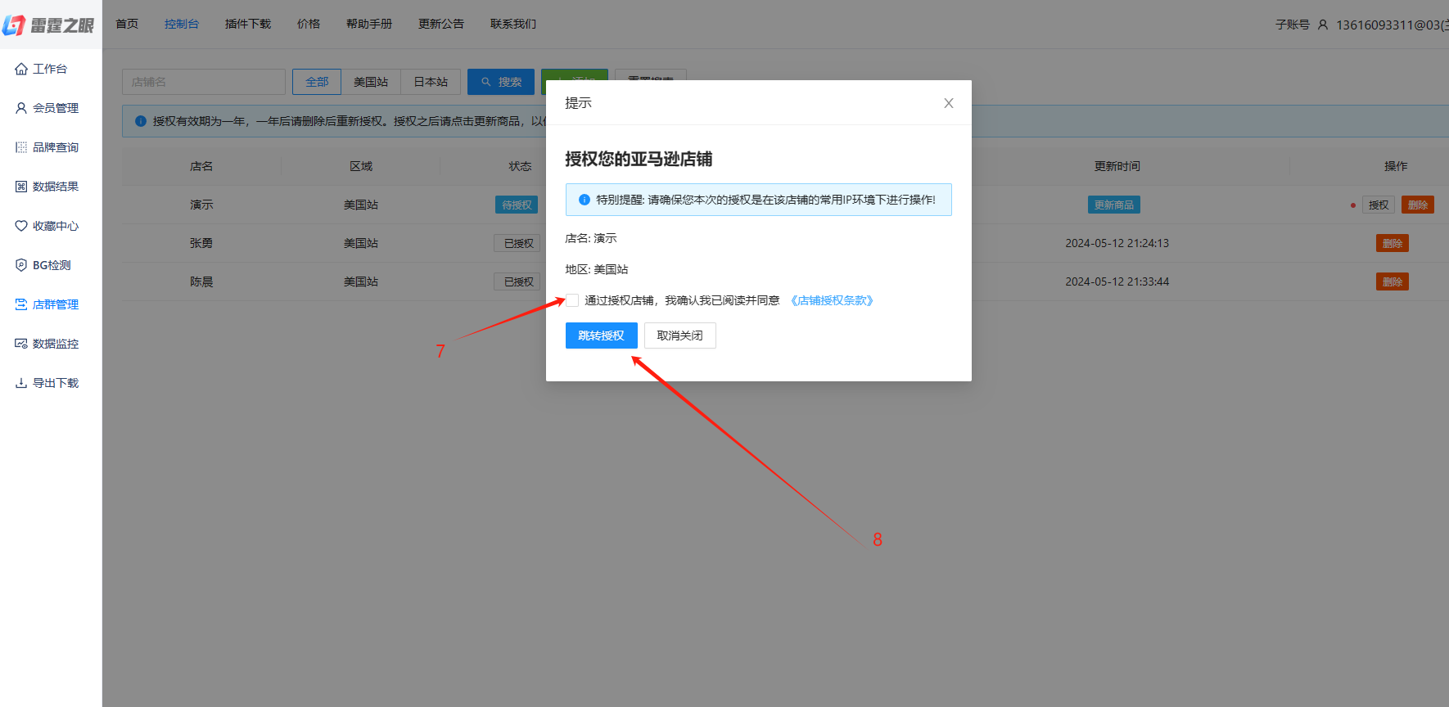Close the 提示 dialog with X
The width and height of the screenshot is (1449, 707).
point(948,103)
